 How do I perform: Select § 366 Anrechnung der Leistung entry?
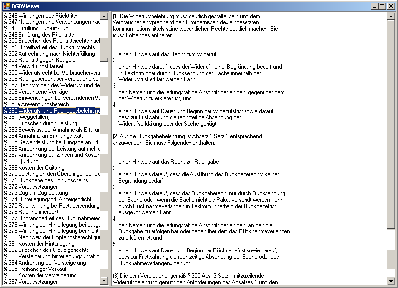click(x=52, y=149)
